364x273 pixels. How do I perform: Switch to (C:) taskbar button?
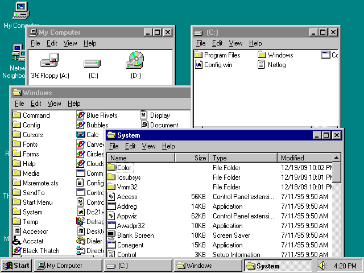click(138, 266)
